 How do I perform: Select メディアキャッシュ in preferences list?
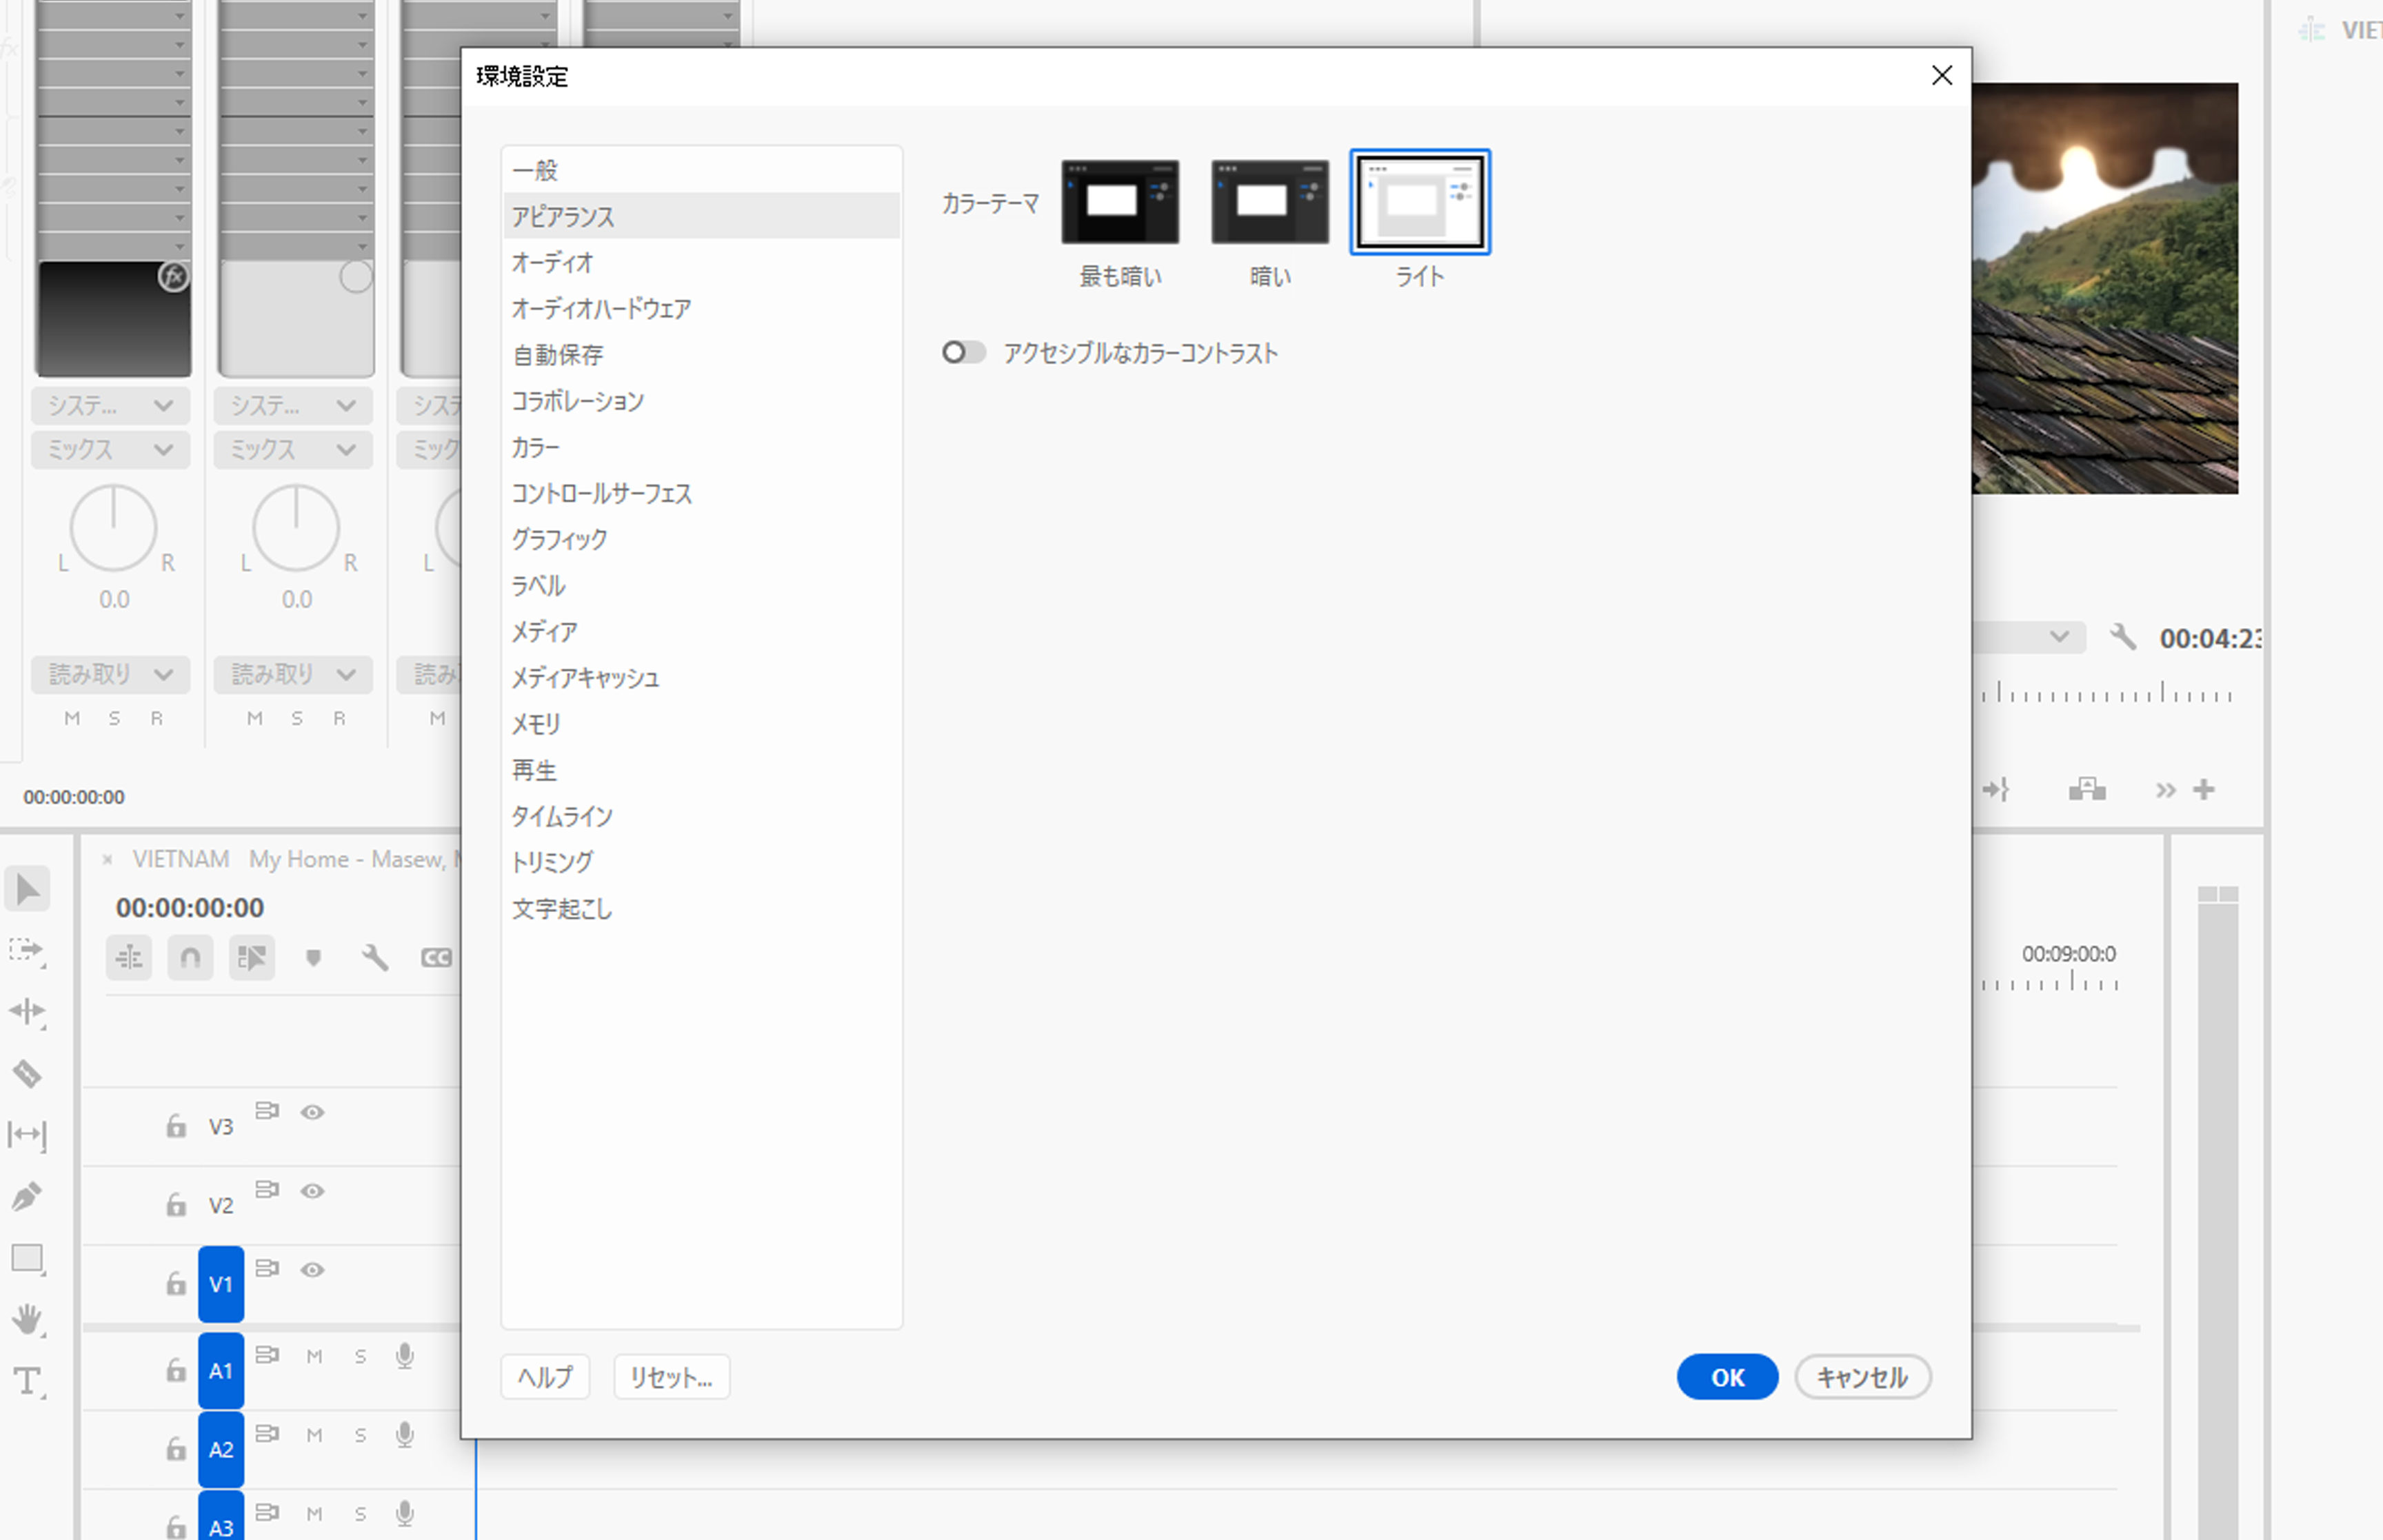tap(585, 678)
